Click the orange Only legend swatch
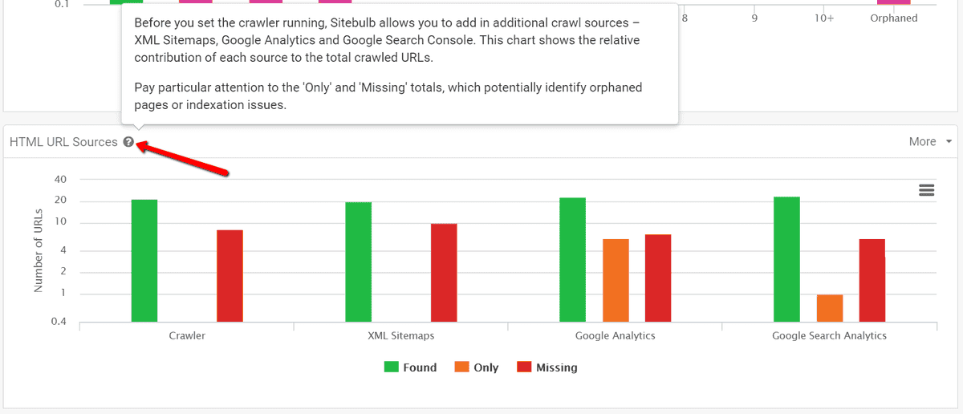The image size is (963, 414). (462, 367)
